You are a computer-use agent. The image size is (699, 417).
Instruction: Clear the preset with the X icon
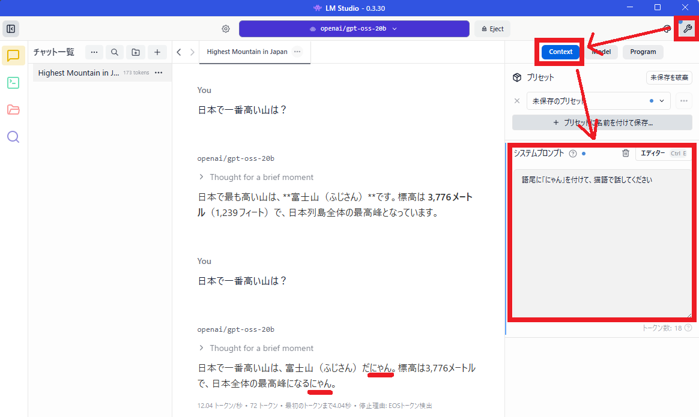point(517,101)
